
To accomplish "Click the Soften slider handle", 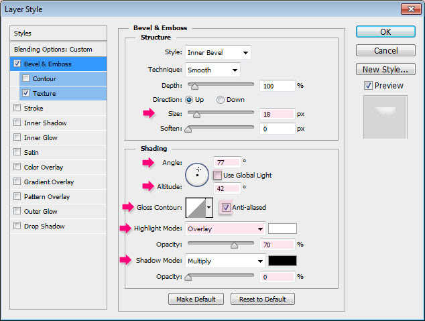I will pyautogui.click(x=188, y=129).
